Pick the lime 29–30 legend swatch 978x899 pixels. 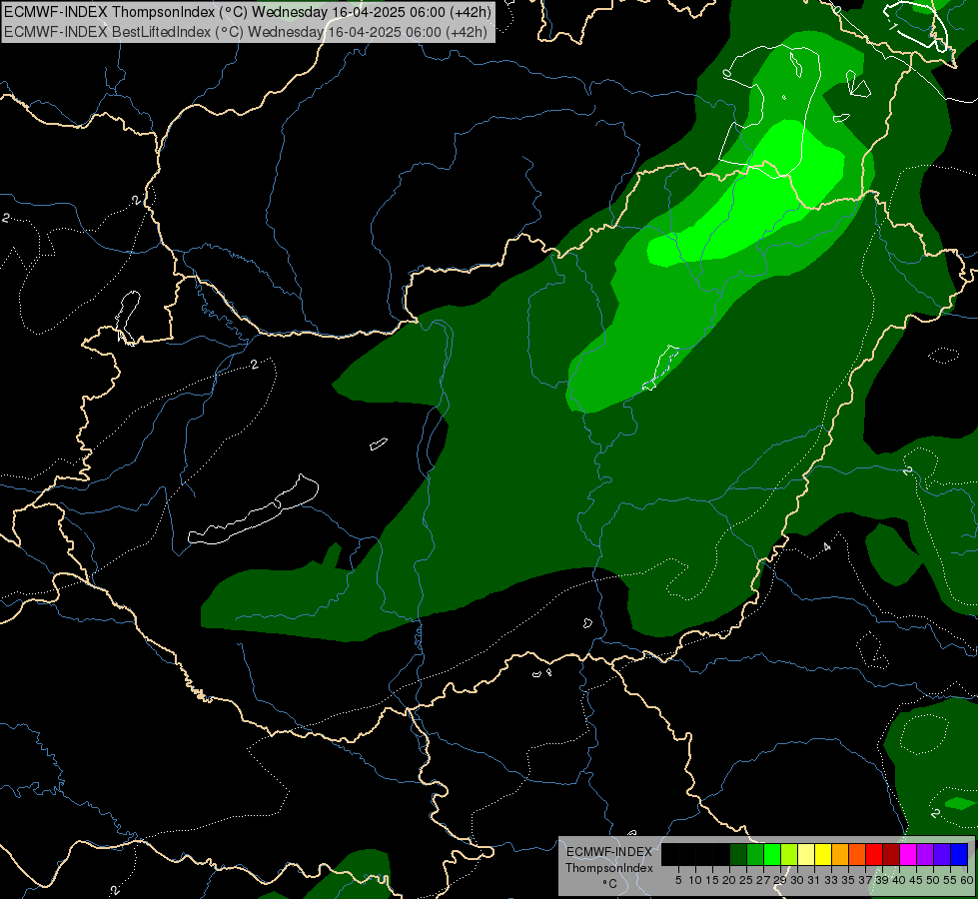click(x=789, y=854)
